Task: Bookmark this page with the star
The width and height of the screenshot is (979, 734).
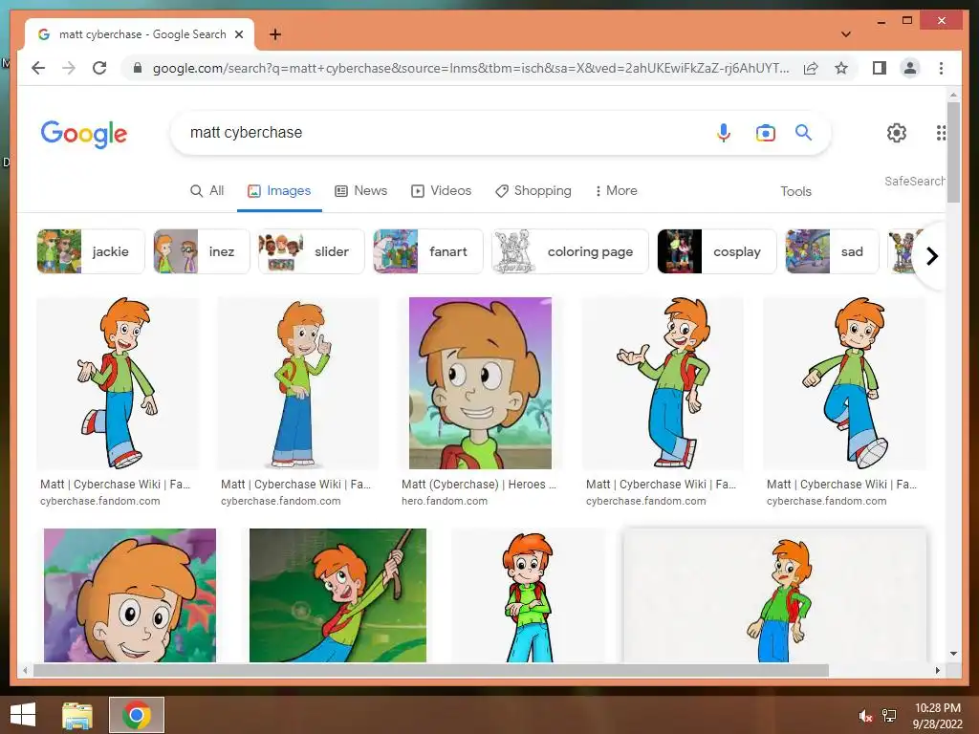Action: [x=841, y=68]
